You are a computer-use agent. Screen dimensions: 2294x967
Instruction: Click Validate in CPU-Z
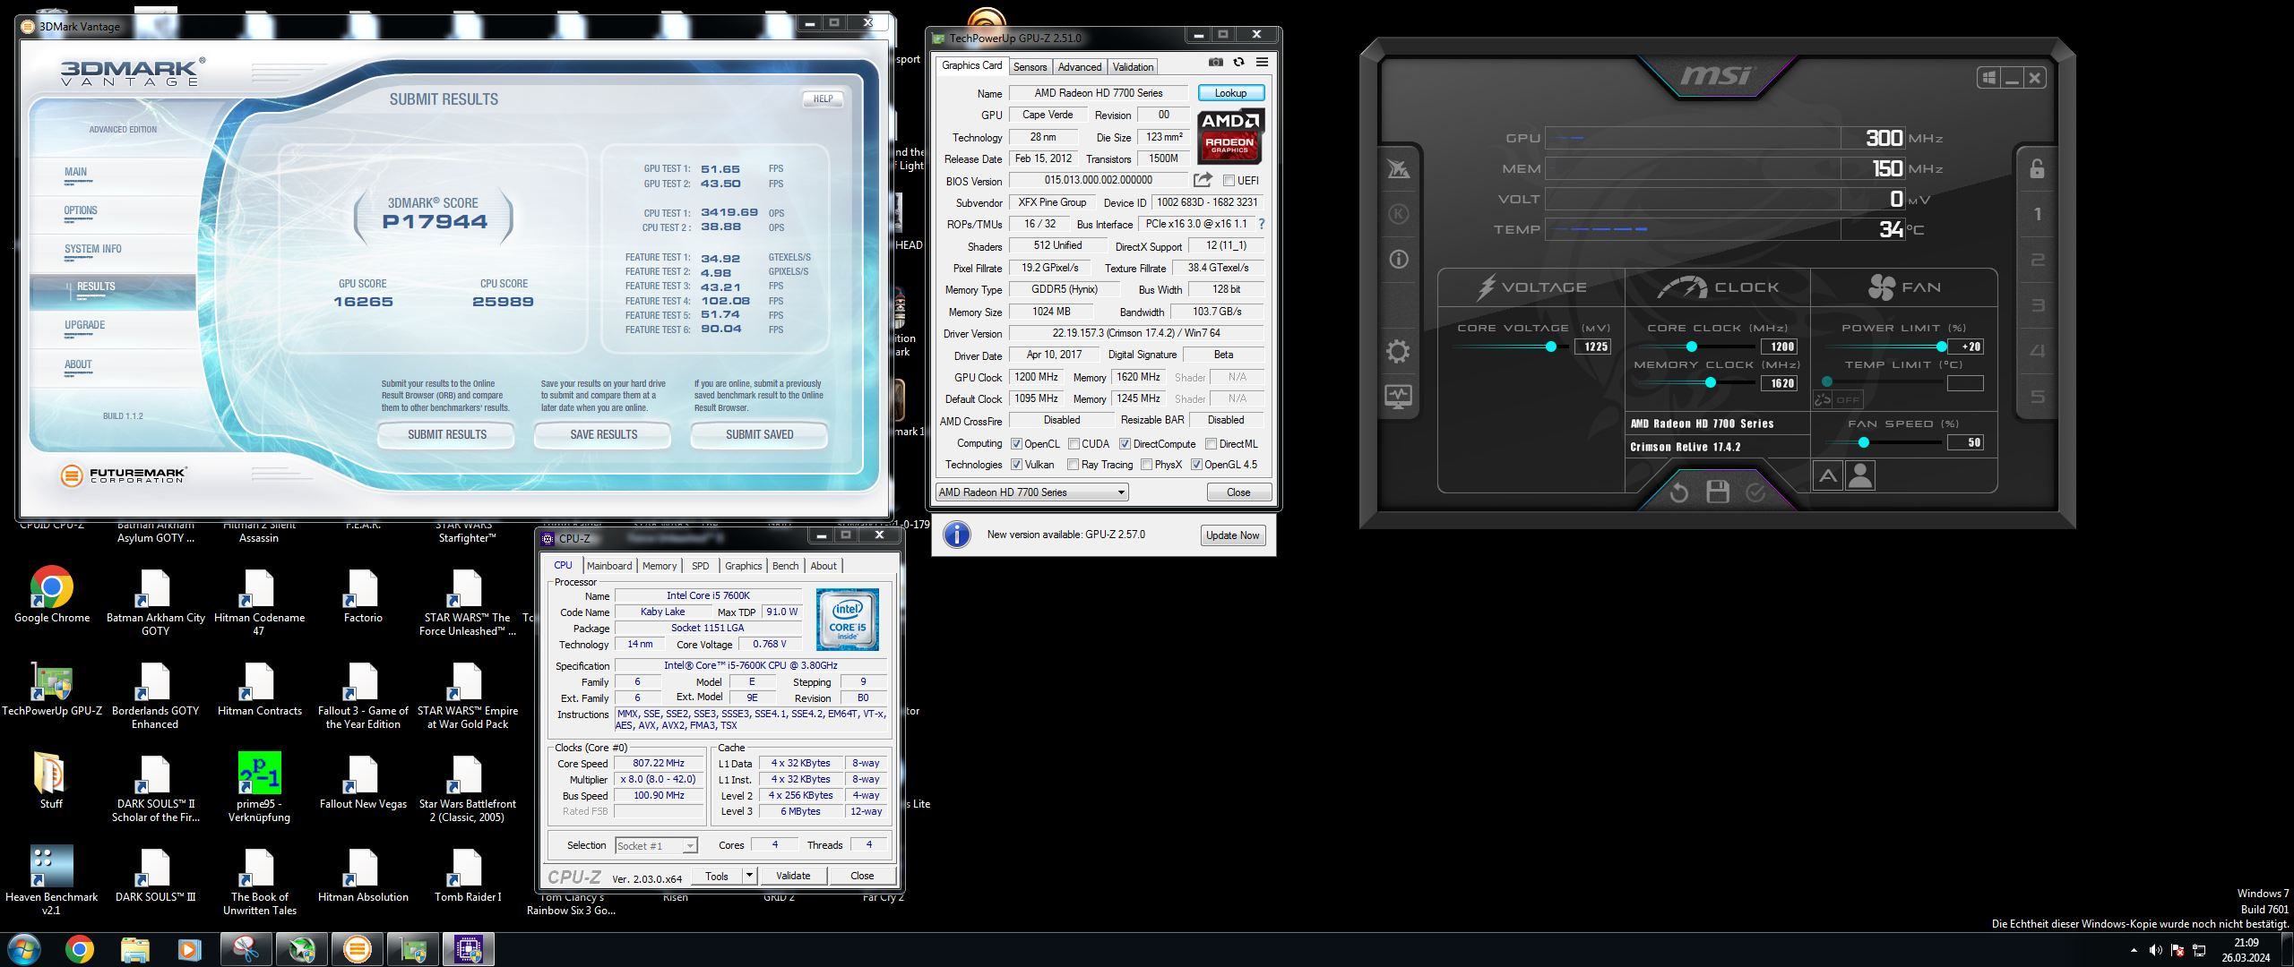(792, 876)
